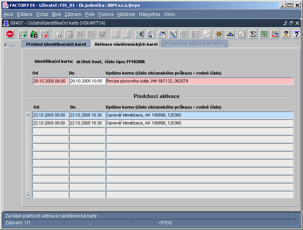Click the last toolbar question mark icon
Viewport: 303px width, 230px height.
(297, 34)
